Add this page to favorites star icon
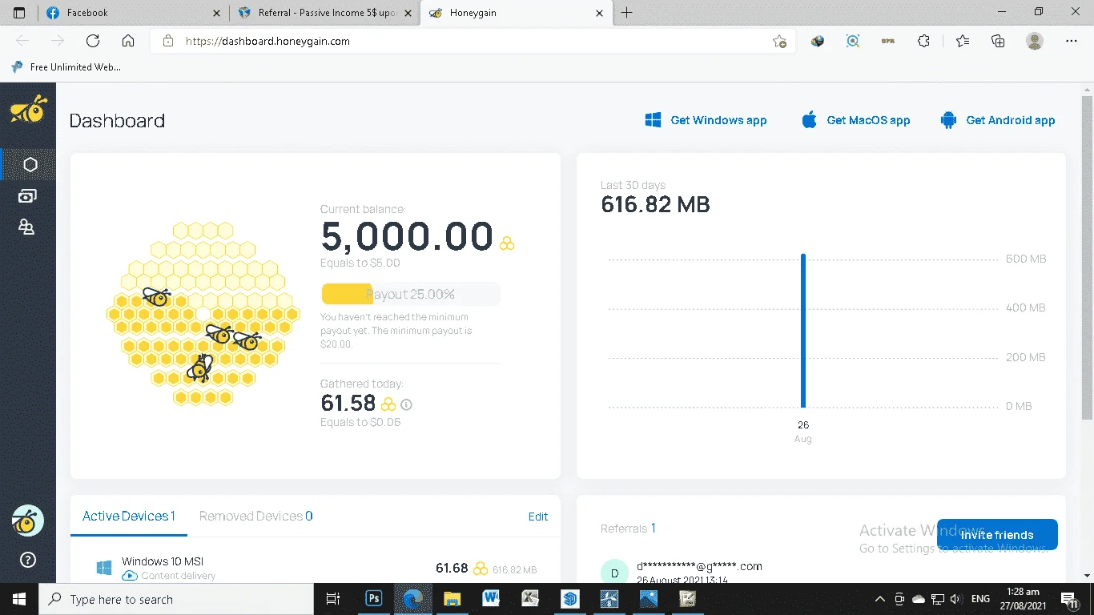Image resolution: width=1094 pixels, height=615 pixels. pos(778,42)
